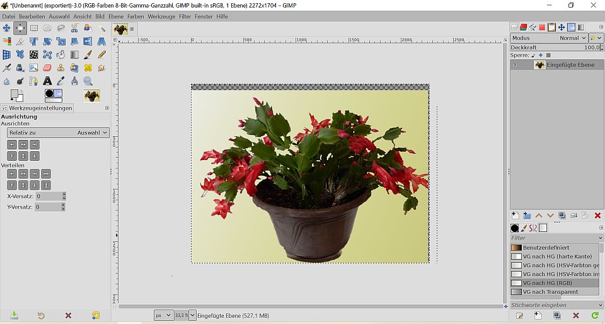605x324 pixels.
Task: Select the Zoom magnifier tool
Action: pyautogui.click(x=88, y=81)
